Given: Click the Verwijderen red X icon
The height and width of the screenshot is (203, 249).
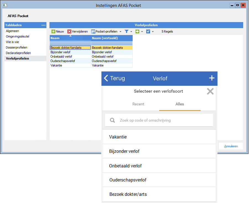Looking at the screenshot, I should click(69, 31).
